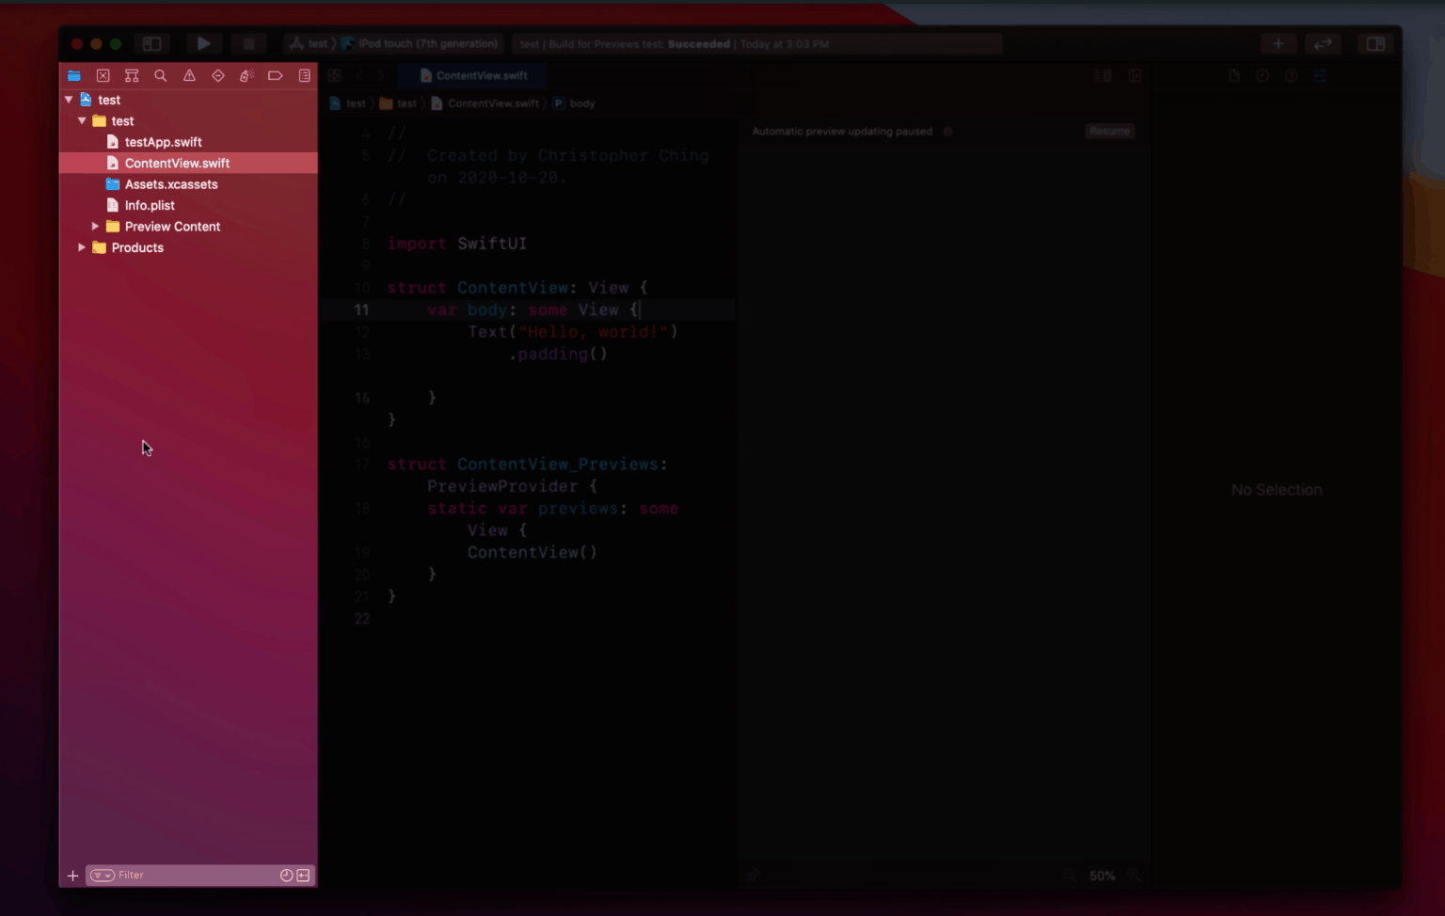This screenshot has height=916, width=1445.
Task: Open the Test navigator
Action: (x=217, y=75)
